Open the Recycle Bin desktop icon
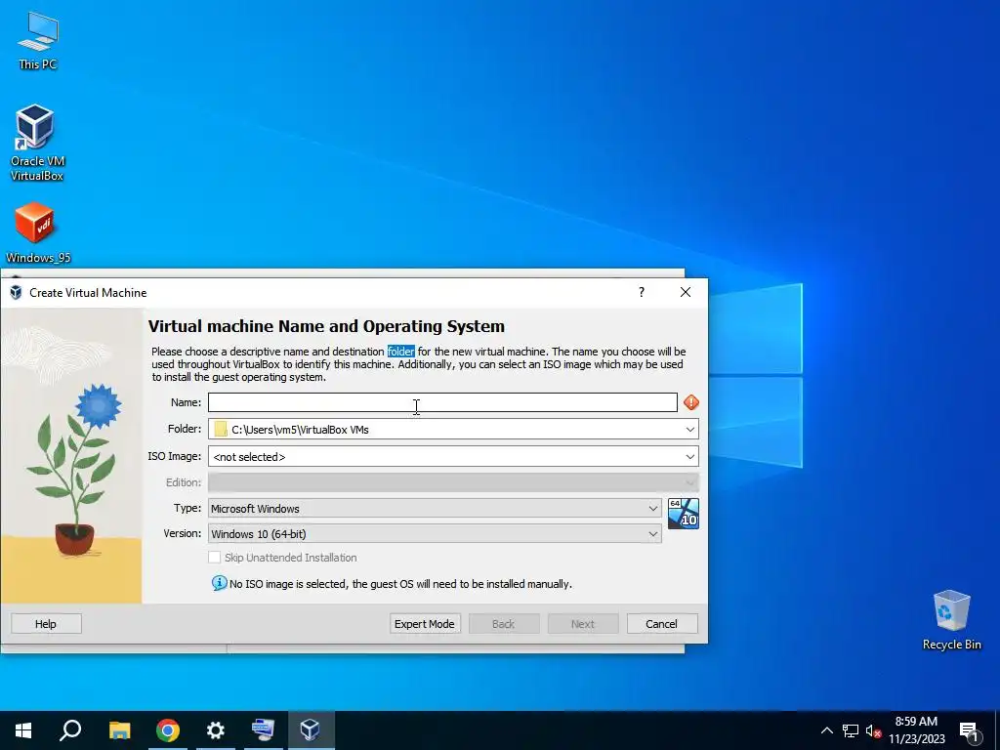 951,620
